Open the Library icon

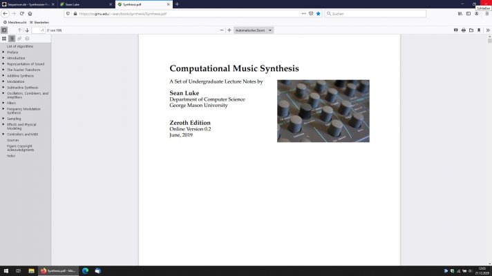tap(460, 14)
